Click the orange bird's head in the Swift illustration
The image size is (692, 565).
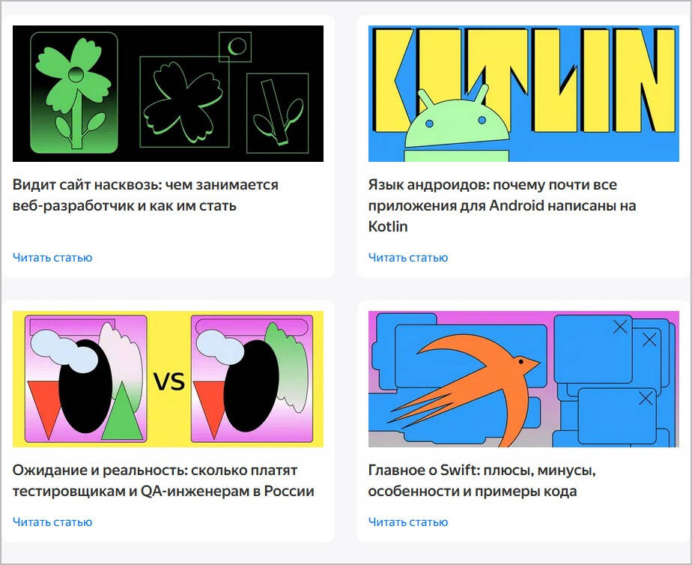tap(523, 363)
